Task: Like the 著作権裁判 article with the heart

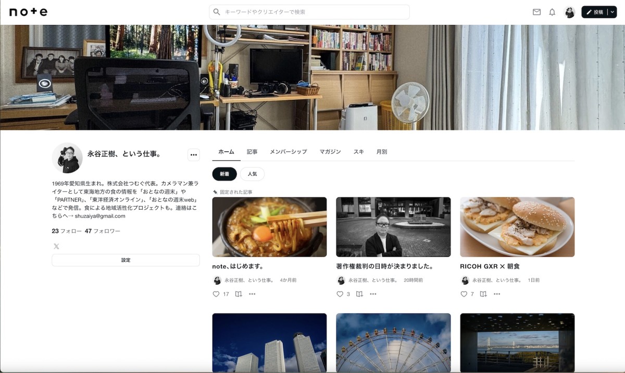Action: tap(340, 294)
